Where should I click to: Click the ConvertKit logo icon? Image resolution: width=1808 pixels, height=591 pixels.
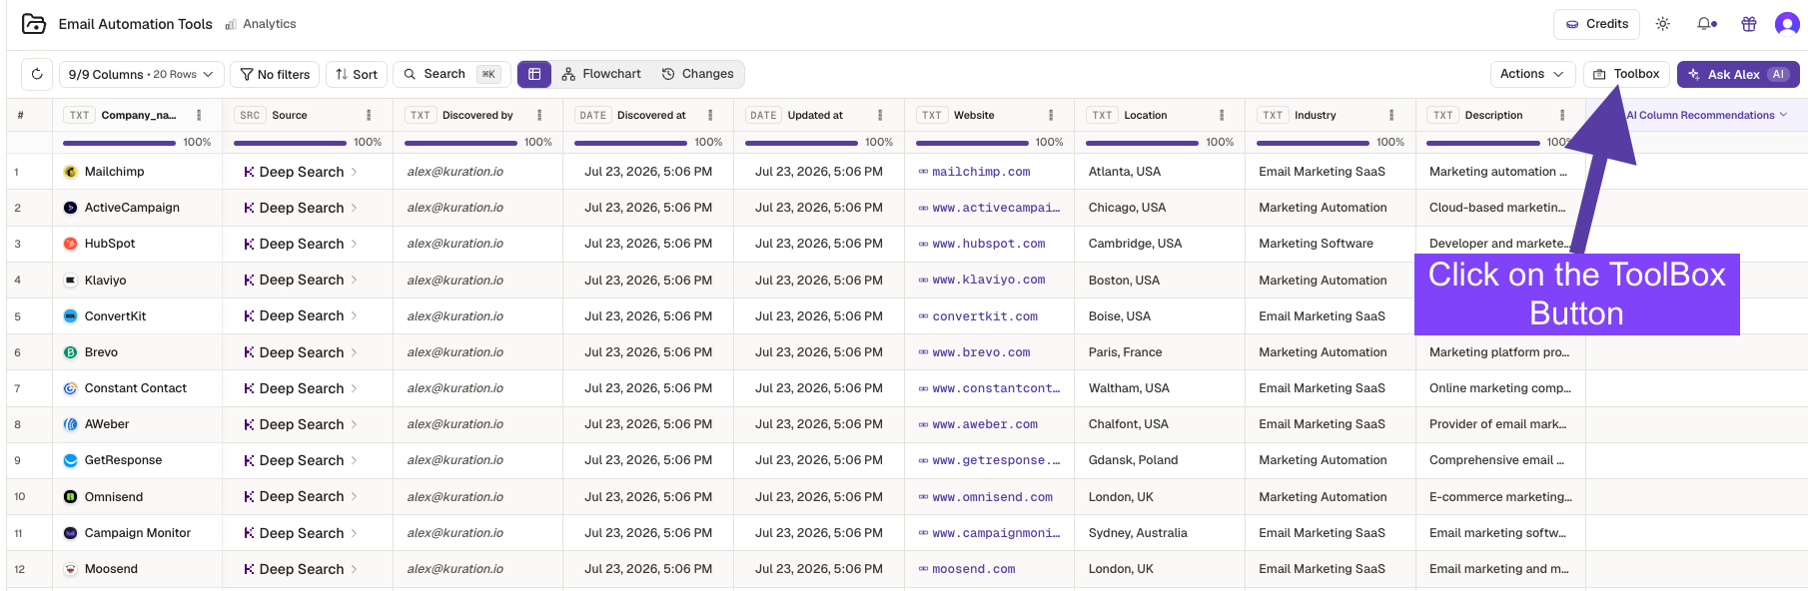coord(70,316)
